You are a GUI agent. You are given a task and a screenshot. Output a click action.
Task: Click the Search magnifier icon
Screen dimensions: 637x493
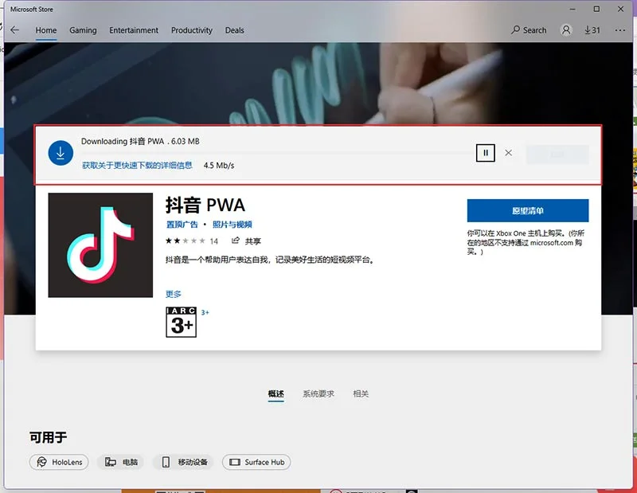[515, 29]
